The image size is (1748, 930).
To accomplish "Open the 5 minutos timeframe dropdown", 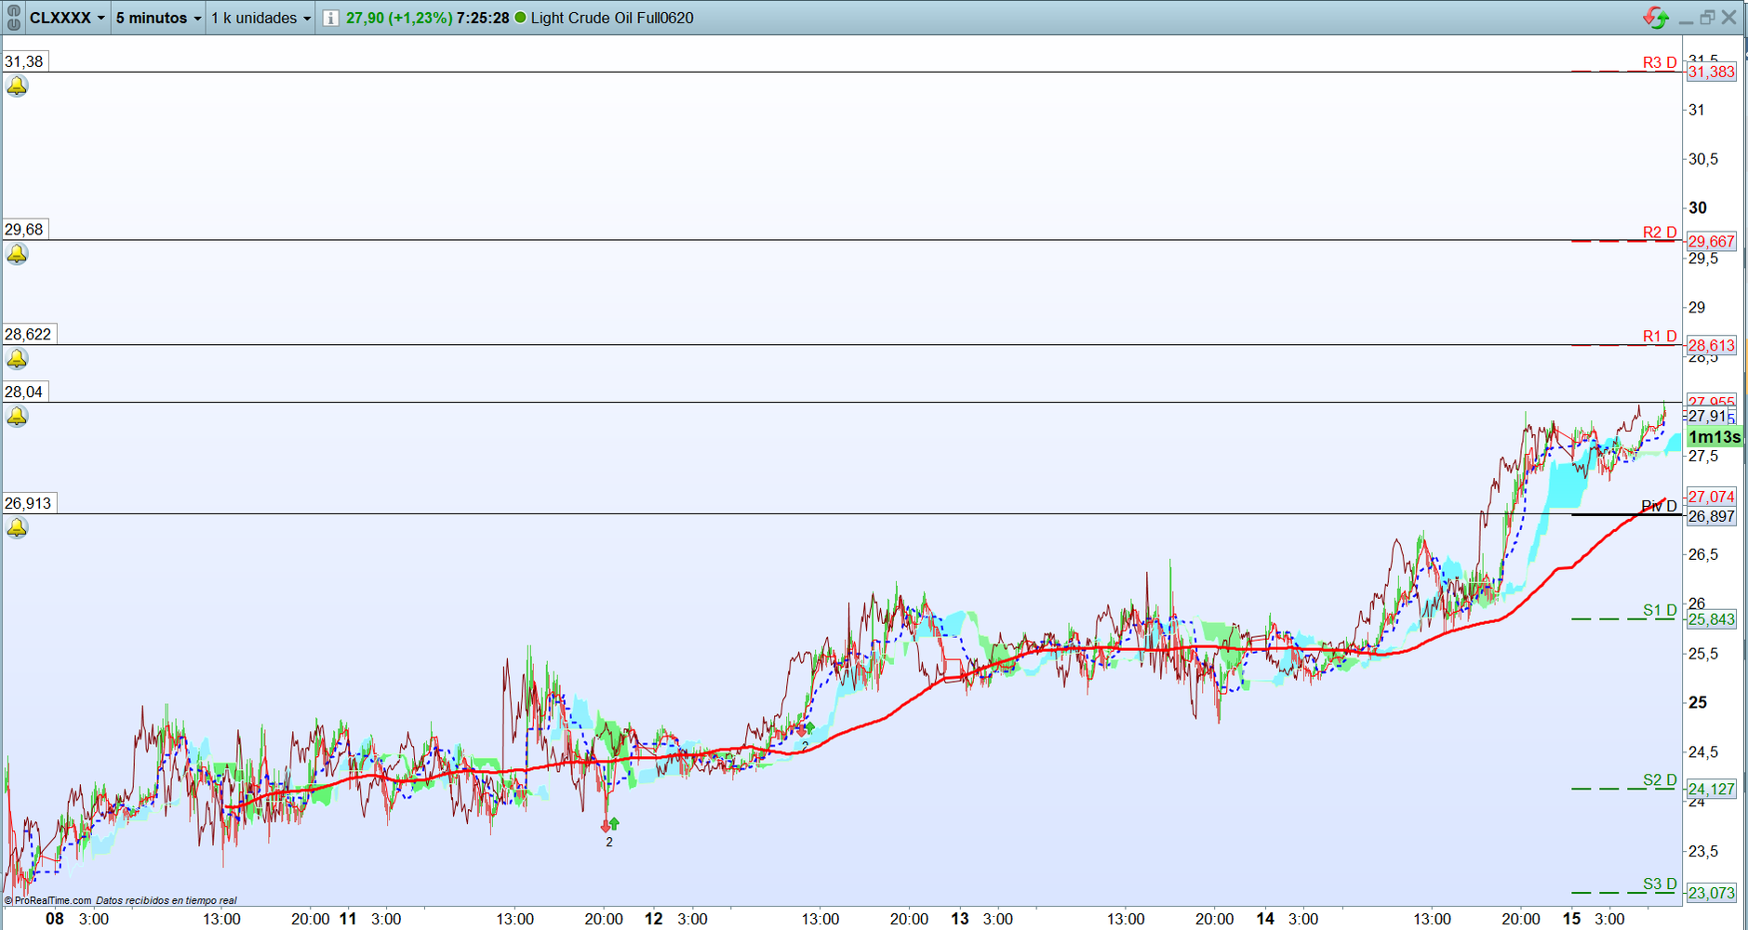I will [x=158, y=18].
